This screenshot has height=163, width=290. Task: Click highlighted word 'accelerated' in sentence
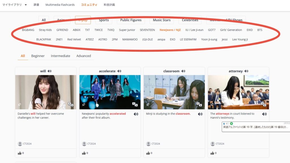118,114
